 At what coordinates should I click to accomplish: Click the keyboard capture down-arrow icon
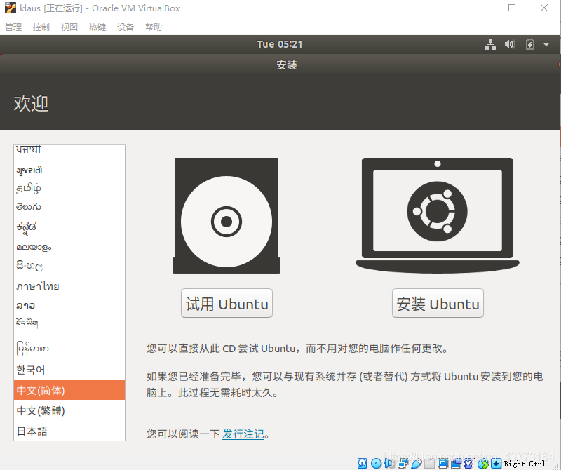point(496,463)
